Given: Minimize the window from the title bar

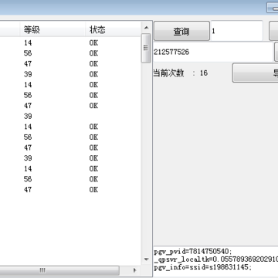Looking at the screenshot, I should [x=273, y=8].
